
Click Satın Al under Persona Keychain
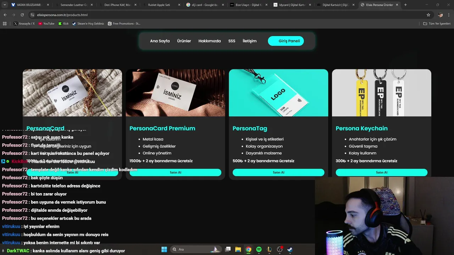coord(382,172)
